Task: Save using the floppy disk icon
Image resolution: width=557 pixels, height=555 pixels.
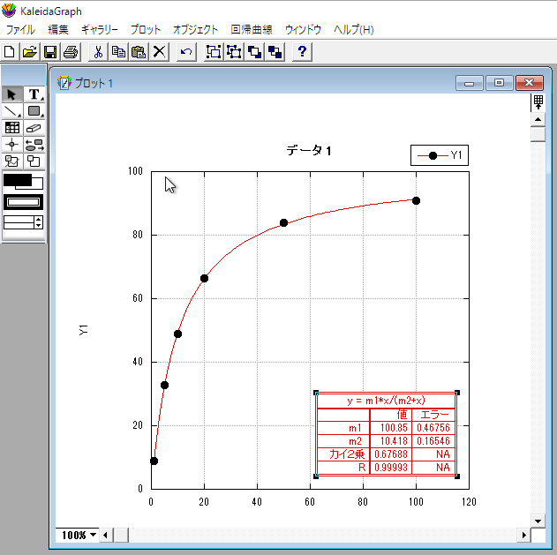Action: (x=50, y=52)
